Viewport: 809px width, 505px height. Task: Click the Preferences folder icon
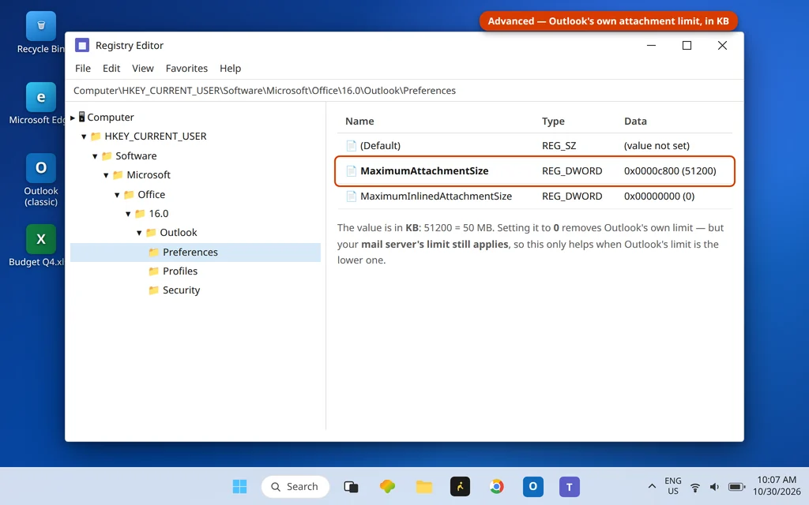pos(154,252)
